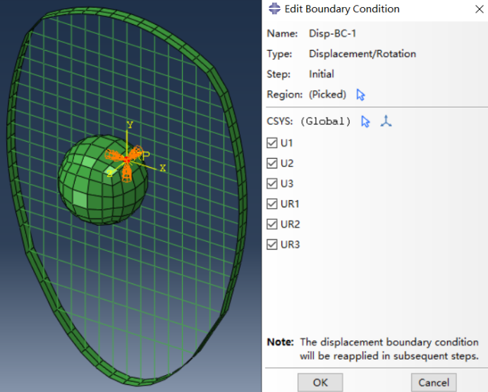Click the yellow X axis label of triad
Viewport: 488px width, 392px height.
(x=163, y=168)
